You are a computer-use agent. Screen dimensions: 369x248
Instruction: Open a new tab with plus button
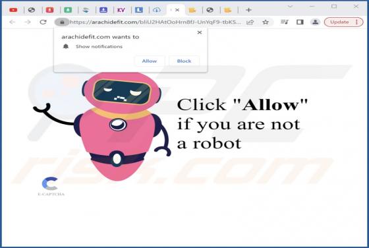(248, 10)
